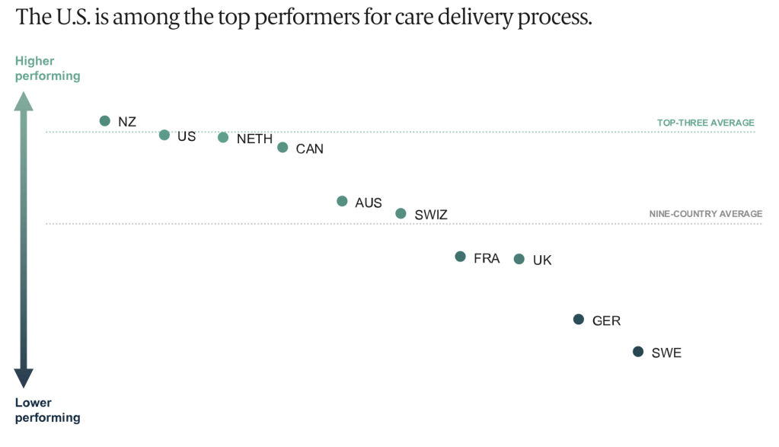Click the NZ data point dot

tap(105, 120)
